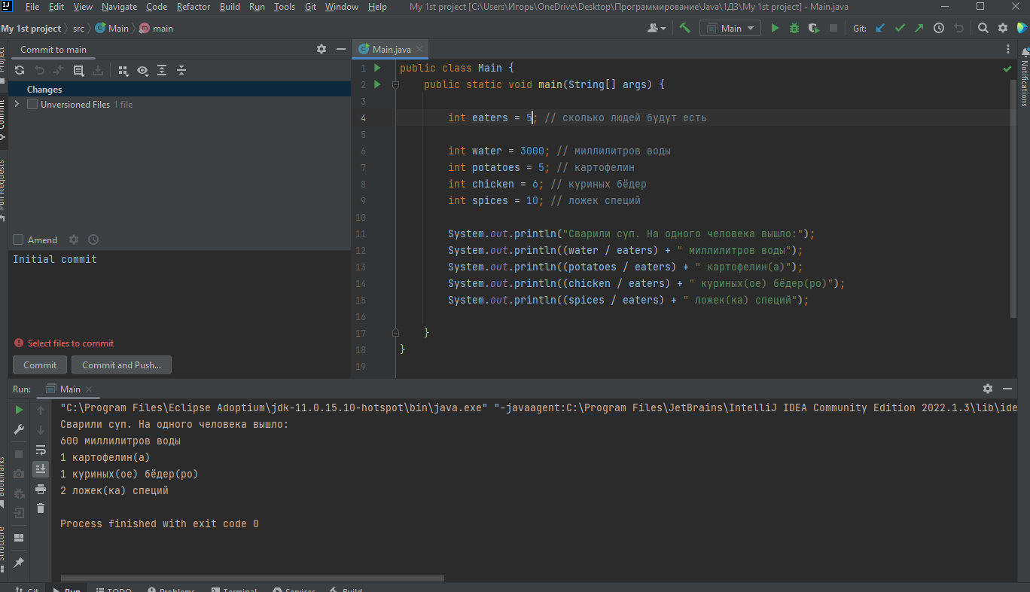Run Main with coverage icon
The width and height of the screenshot is (1030, 592).
813,27
